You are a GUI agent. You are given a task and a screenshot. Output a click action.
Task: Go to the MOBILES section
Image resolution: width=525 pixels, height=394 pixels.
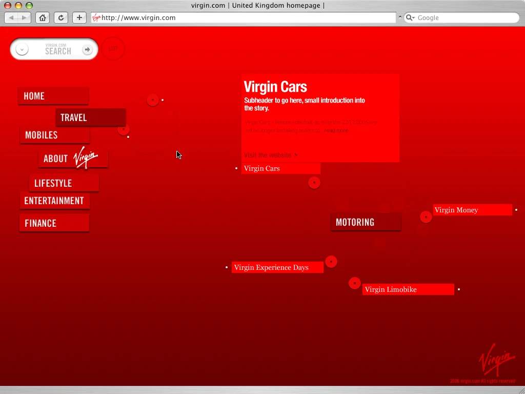click(55, 135)
